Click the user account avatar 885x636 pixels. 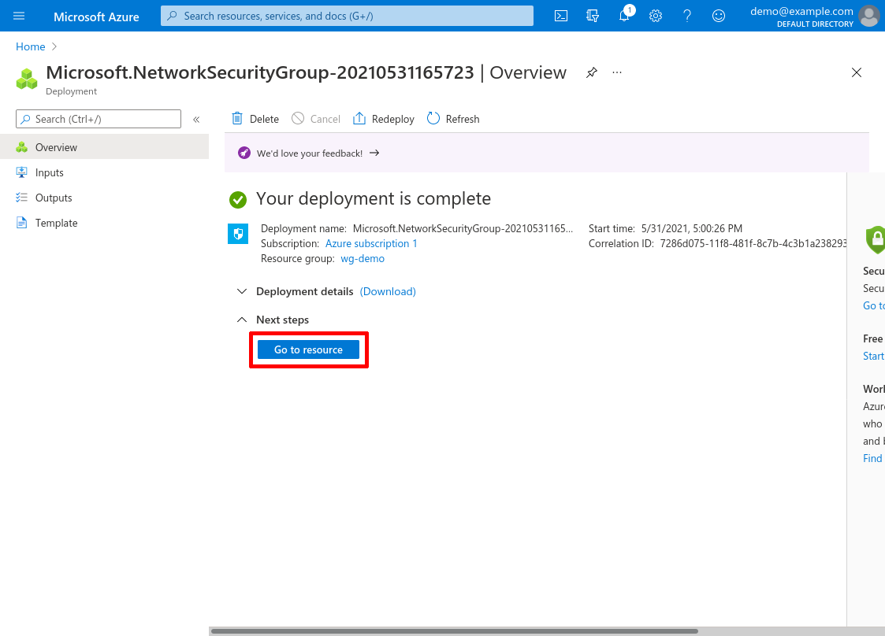(x=869, y=16)
